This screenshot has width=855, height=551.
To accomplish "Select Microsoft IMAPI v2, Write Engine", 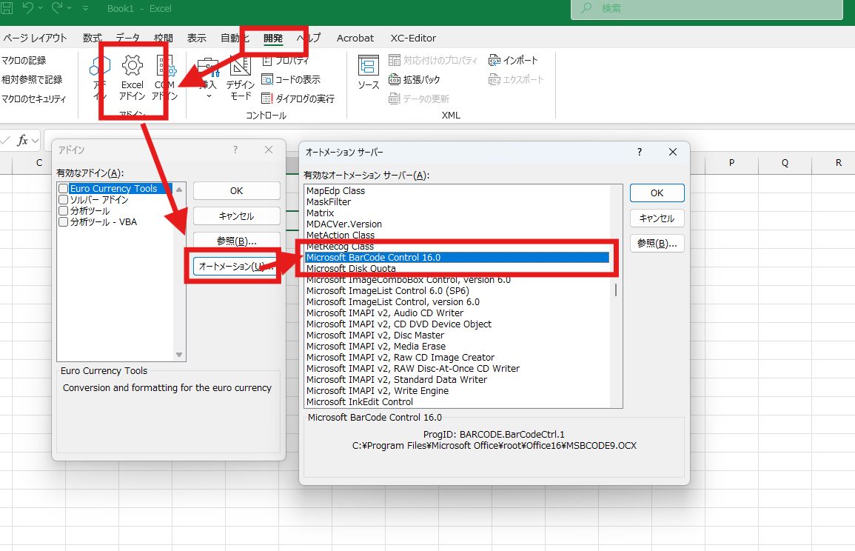I will click(457, 391).
